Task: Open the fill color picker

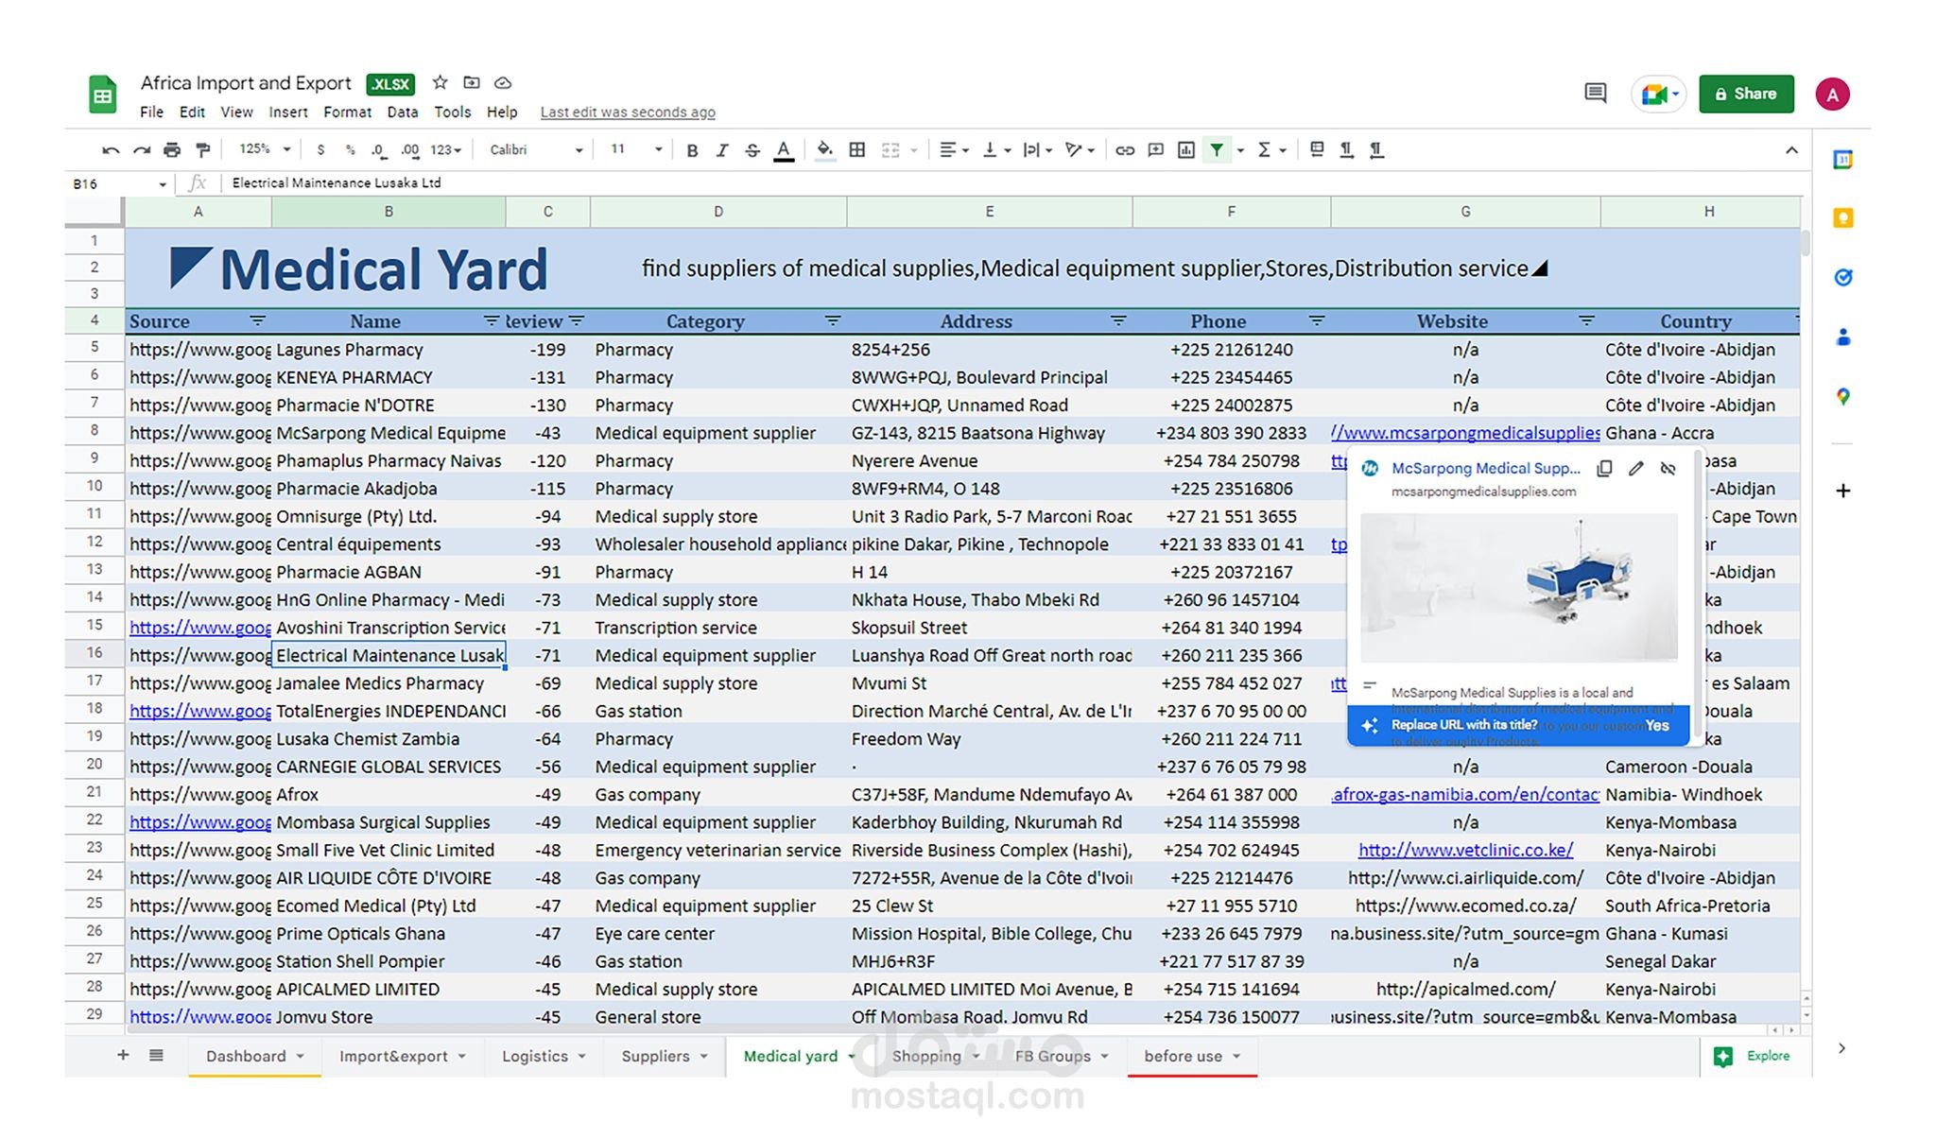Action: coord(824,149)
